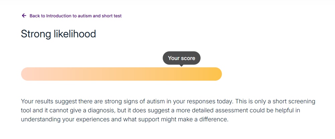This screenshot has width=335, height=139.
Task: Click the purple back arrow icon
Action: coord(24,16)
